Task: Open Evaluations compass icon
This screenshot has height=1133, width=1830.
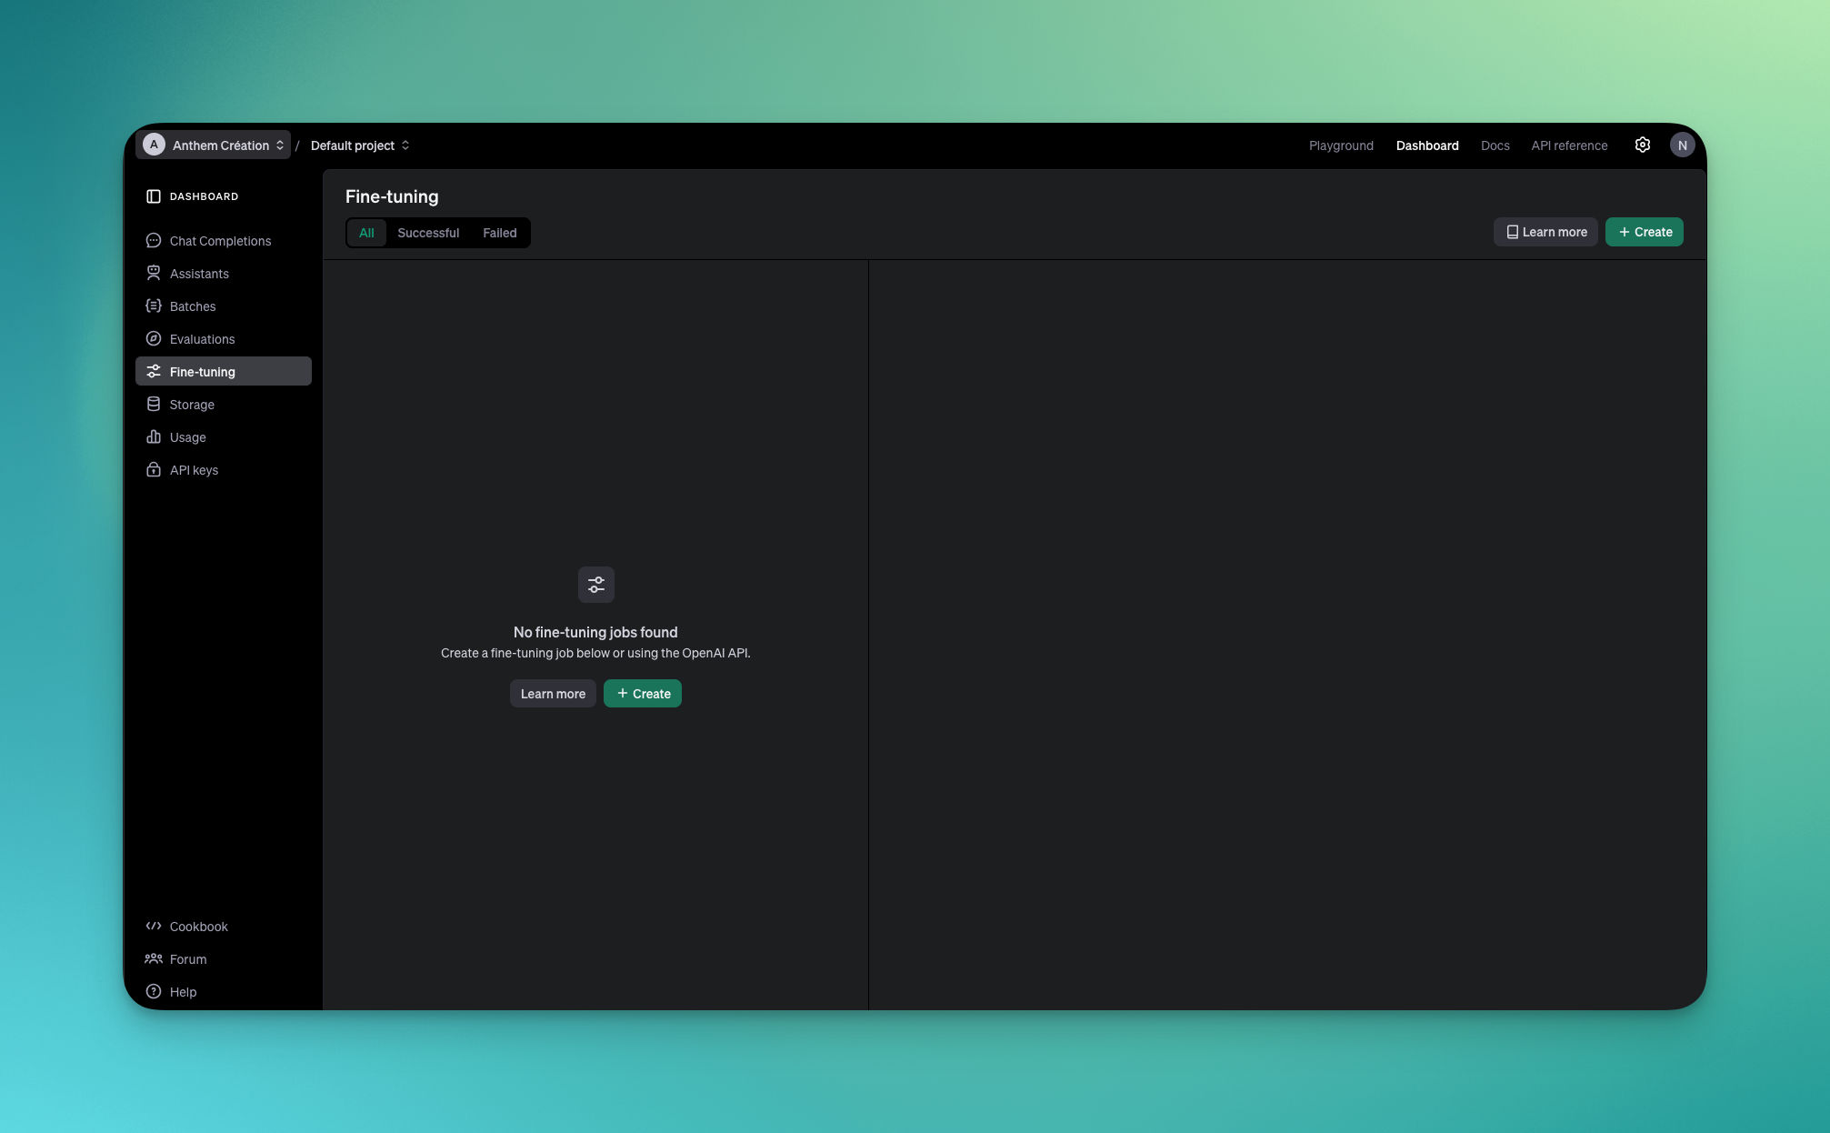Action: [x=153, y=339]
